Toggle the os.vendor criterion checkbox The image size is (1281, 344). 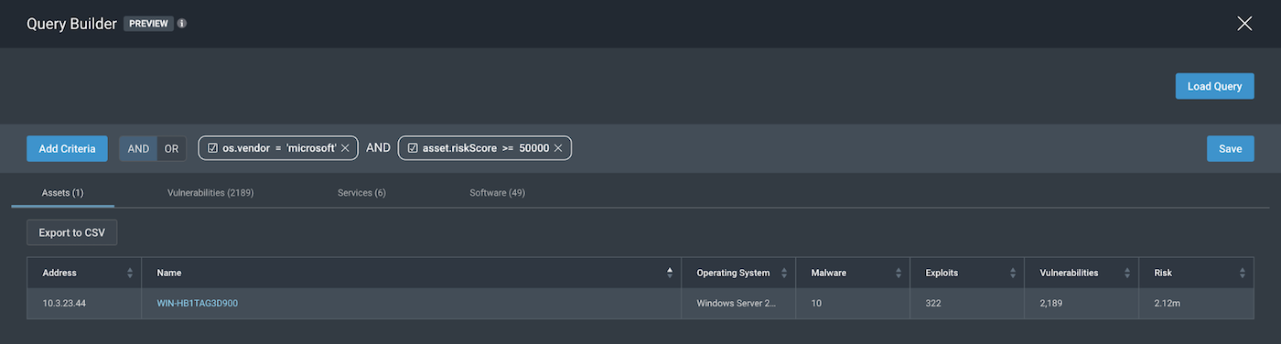coord(212,148)
